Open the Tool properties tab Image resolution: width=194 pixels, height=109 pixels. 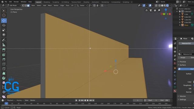[x=175, y=43]
